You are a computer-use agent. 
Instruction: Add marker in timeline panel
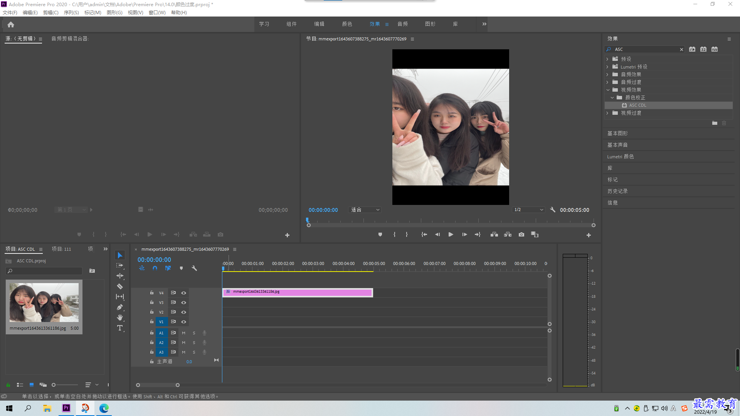[181, 268]
